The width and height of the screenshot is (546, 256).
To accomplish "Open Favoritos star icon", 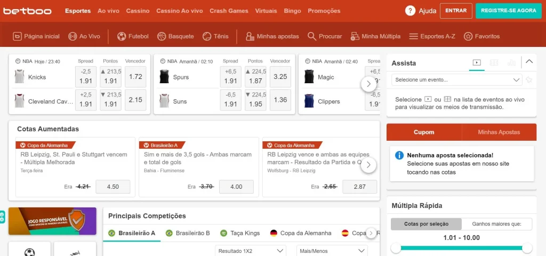I will pos(468,36).
